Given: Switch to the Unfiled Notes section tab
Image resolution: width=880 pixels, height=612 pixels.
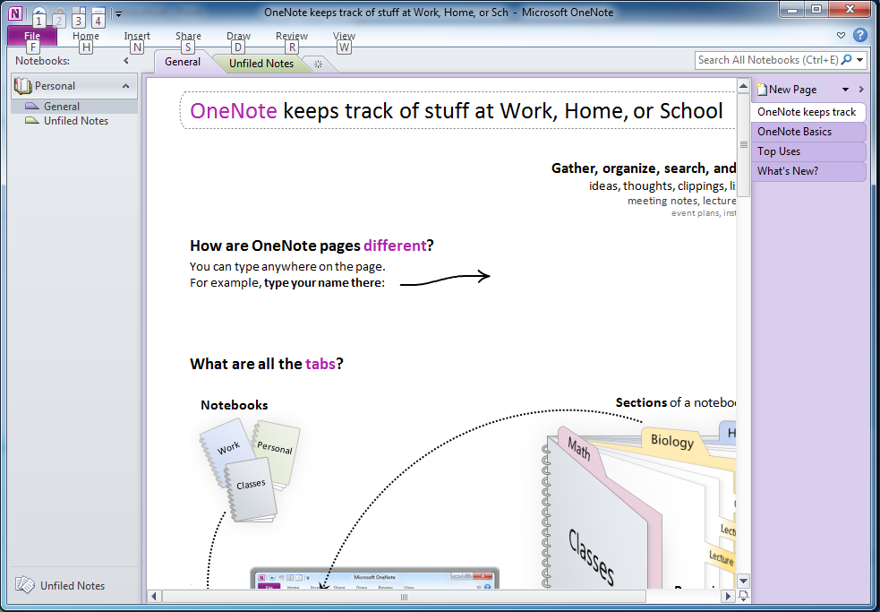Looking at the screenshot, I should point(261,64).
